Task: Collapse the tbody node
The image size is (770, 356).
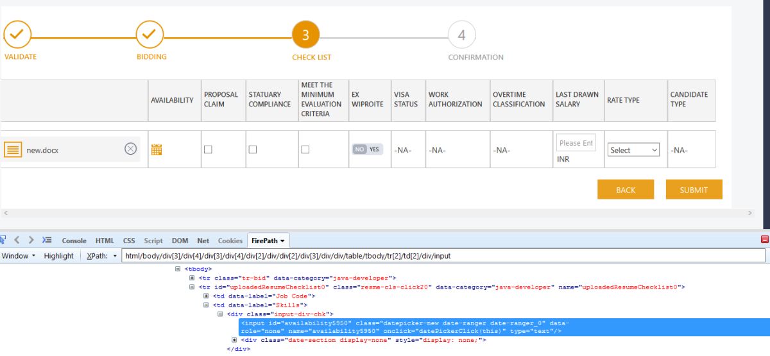Action: pos(178,269)
